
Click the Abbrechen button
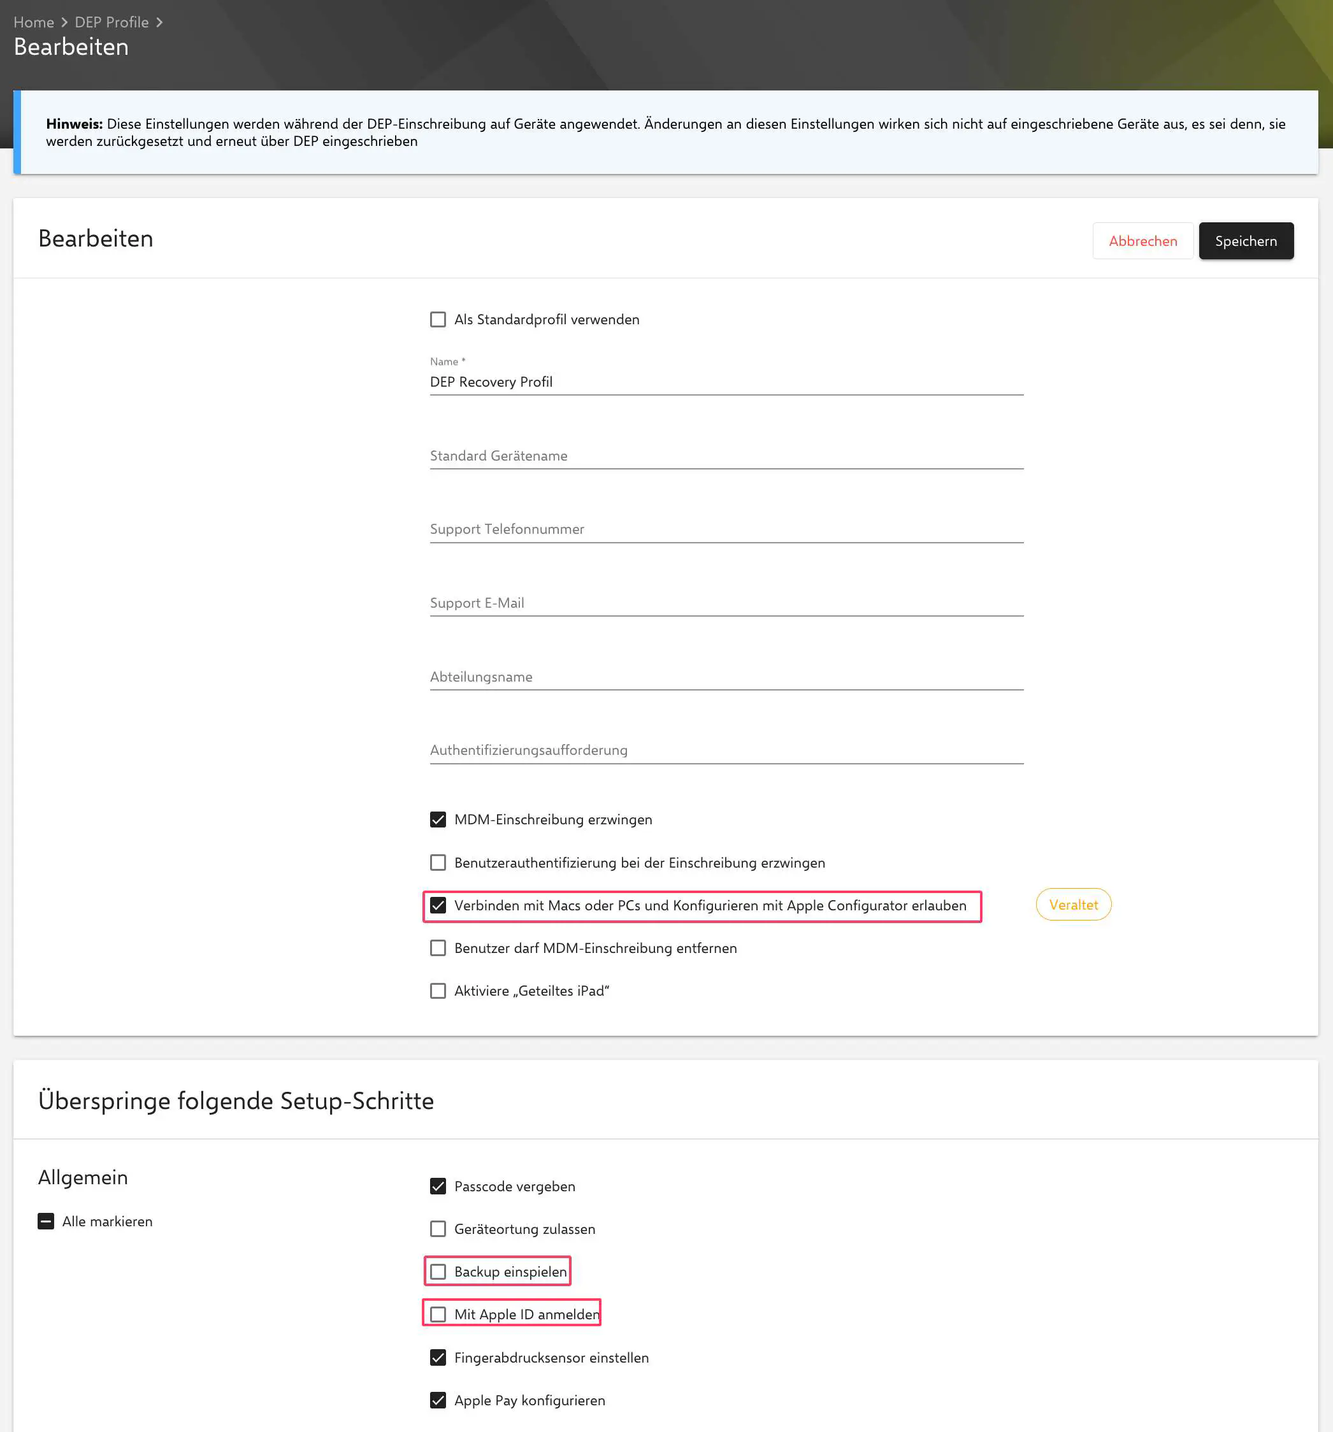click(x=1142, y=241)
